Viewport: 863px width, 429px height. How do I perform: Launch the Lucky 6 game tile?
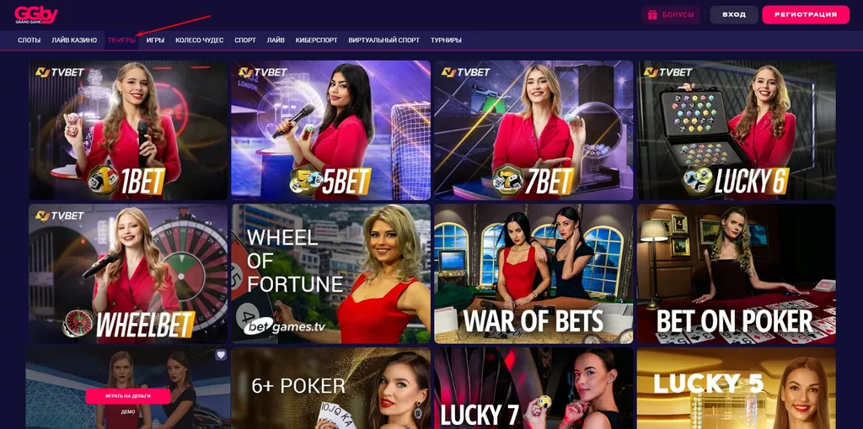coord(737,130)
